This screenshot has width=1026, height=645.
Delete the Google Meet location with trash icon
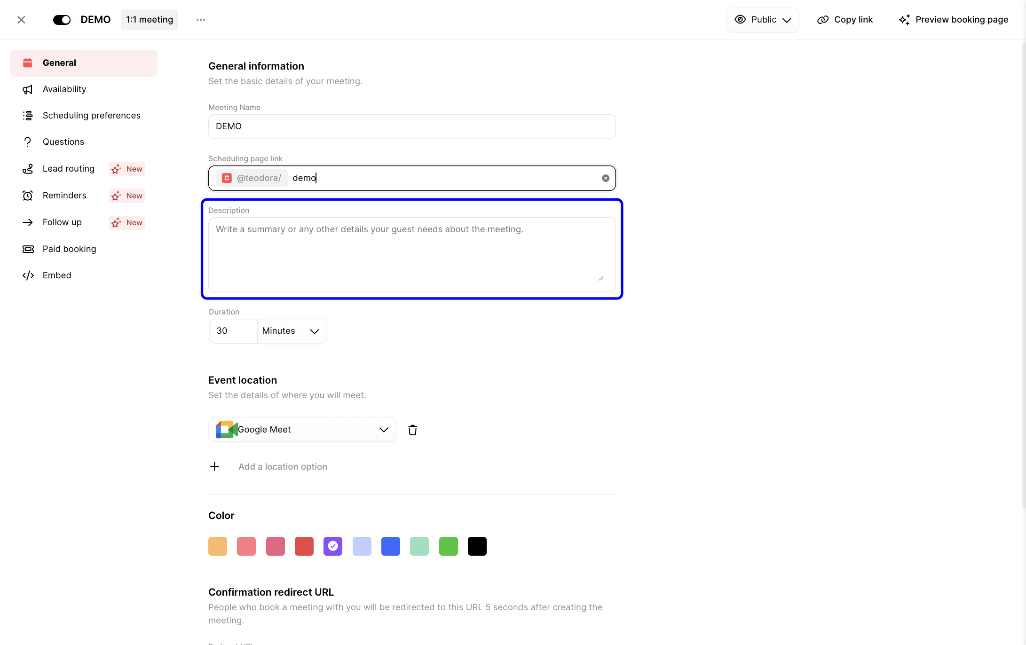pyautogui.click(x=412, y=429)
